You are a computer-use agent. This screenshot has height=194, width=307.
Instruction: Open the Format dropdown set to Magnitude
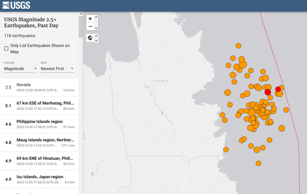click(x=21, y=68)
